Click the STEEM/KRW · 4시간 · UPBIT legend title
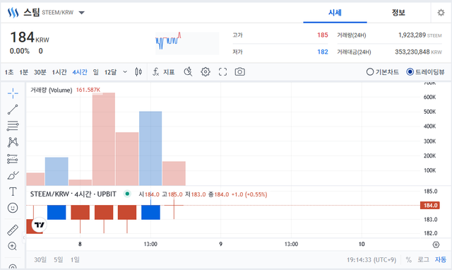This screenshot has width=452, height=270. 73,194
